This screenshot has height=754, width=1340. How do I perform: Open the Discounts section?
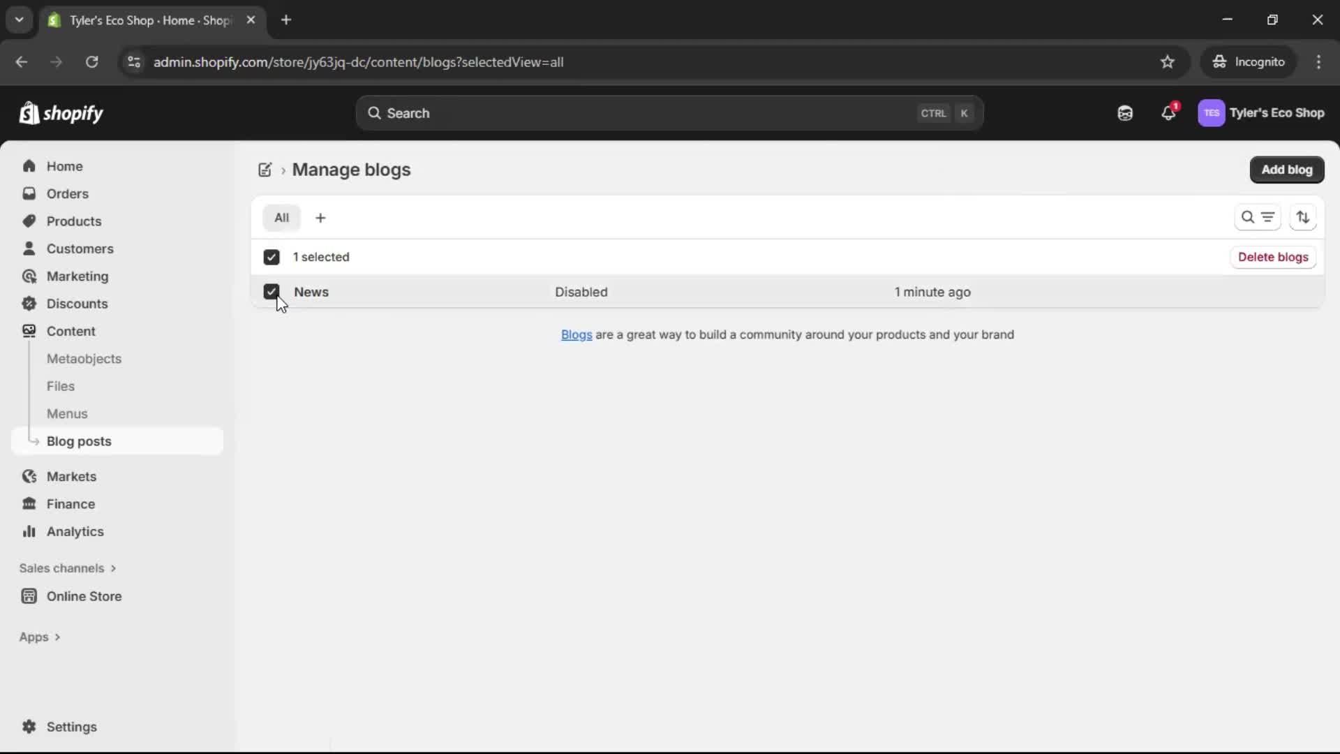[77, 304]
